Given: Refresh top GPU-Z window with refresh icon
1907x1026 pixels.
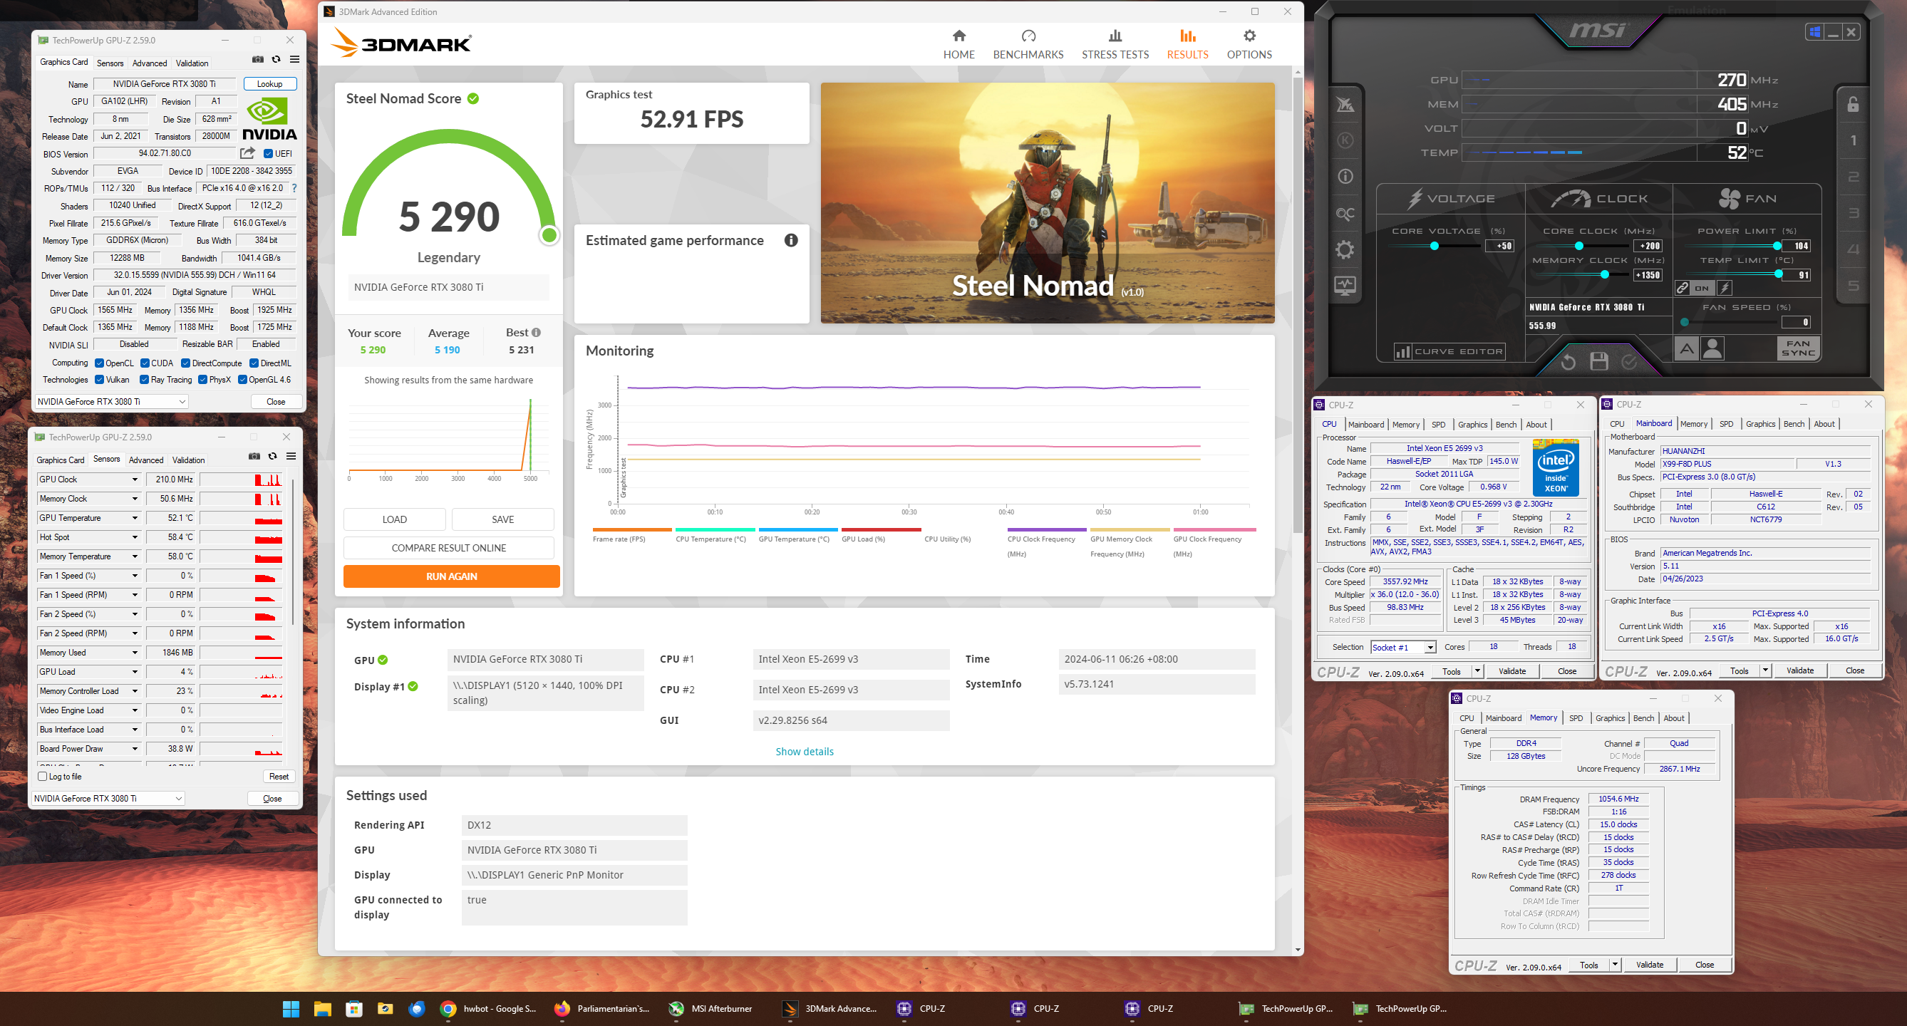Looking at the screenshot, I should (276, 59).
